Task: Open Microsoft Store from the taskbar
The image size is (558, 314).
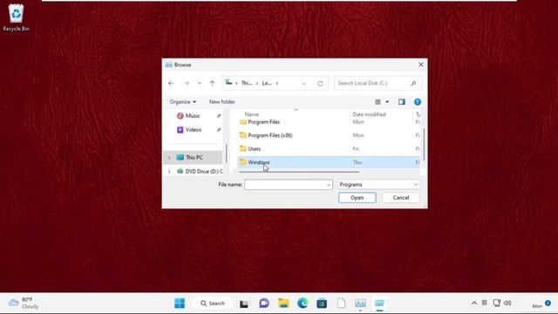Action: click(322, 304)
